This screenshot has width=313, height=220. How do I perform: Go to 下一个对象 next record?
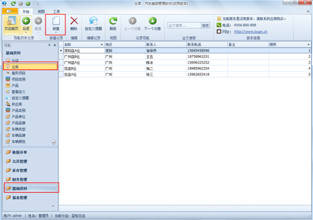tap(152, 24)
